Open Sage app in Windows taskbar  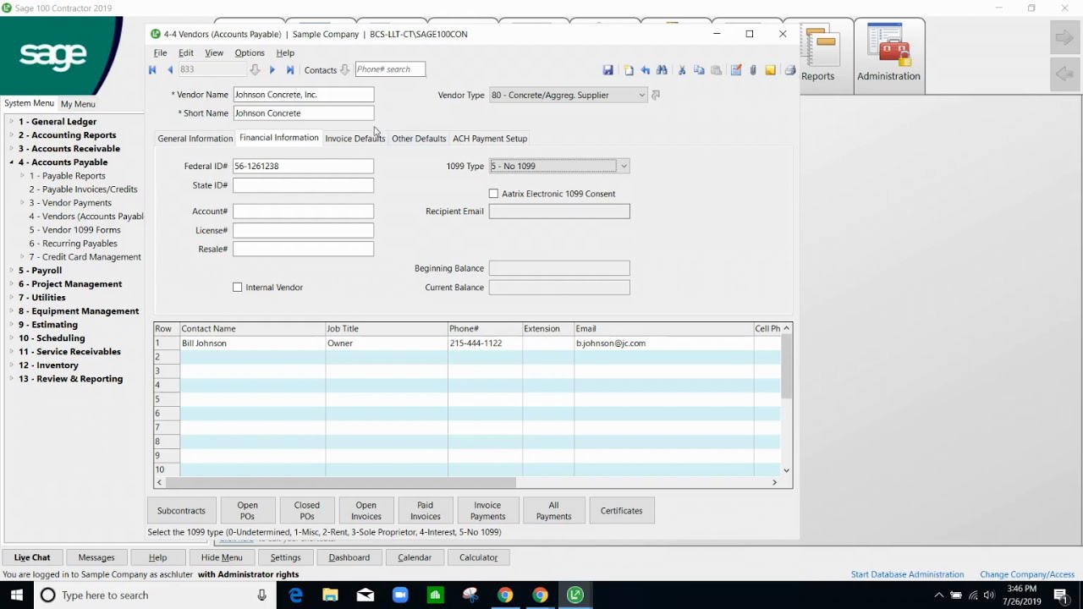tap(575, 595)
